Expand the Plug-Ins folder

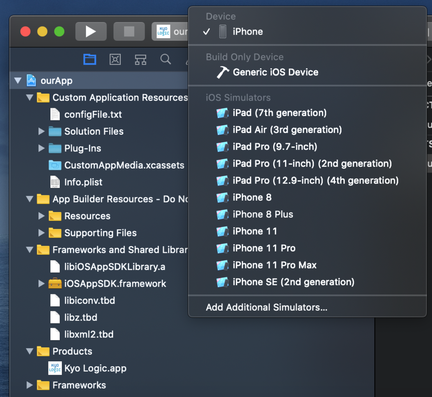pos(41,148)
